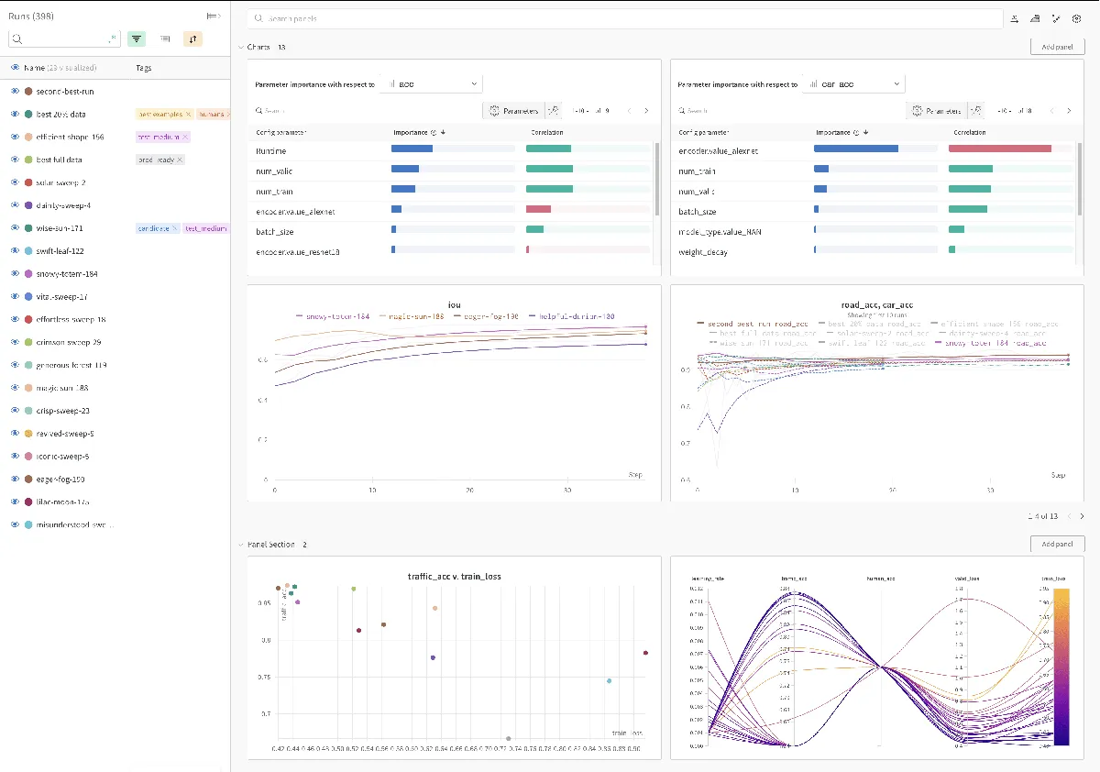The height and width of the screenshot is (772, 1100).
Task: Click 'encoder.value_alexnet' row in right panel
Action: click(875, 150)
